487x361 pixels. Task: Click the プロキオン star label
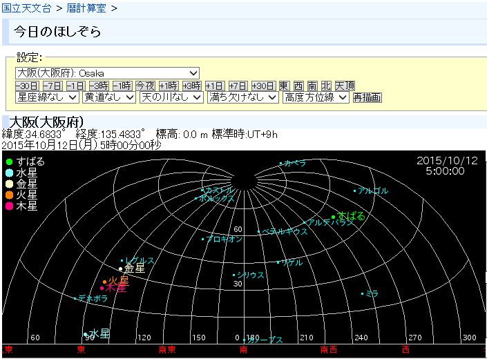[224, 239]
